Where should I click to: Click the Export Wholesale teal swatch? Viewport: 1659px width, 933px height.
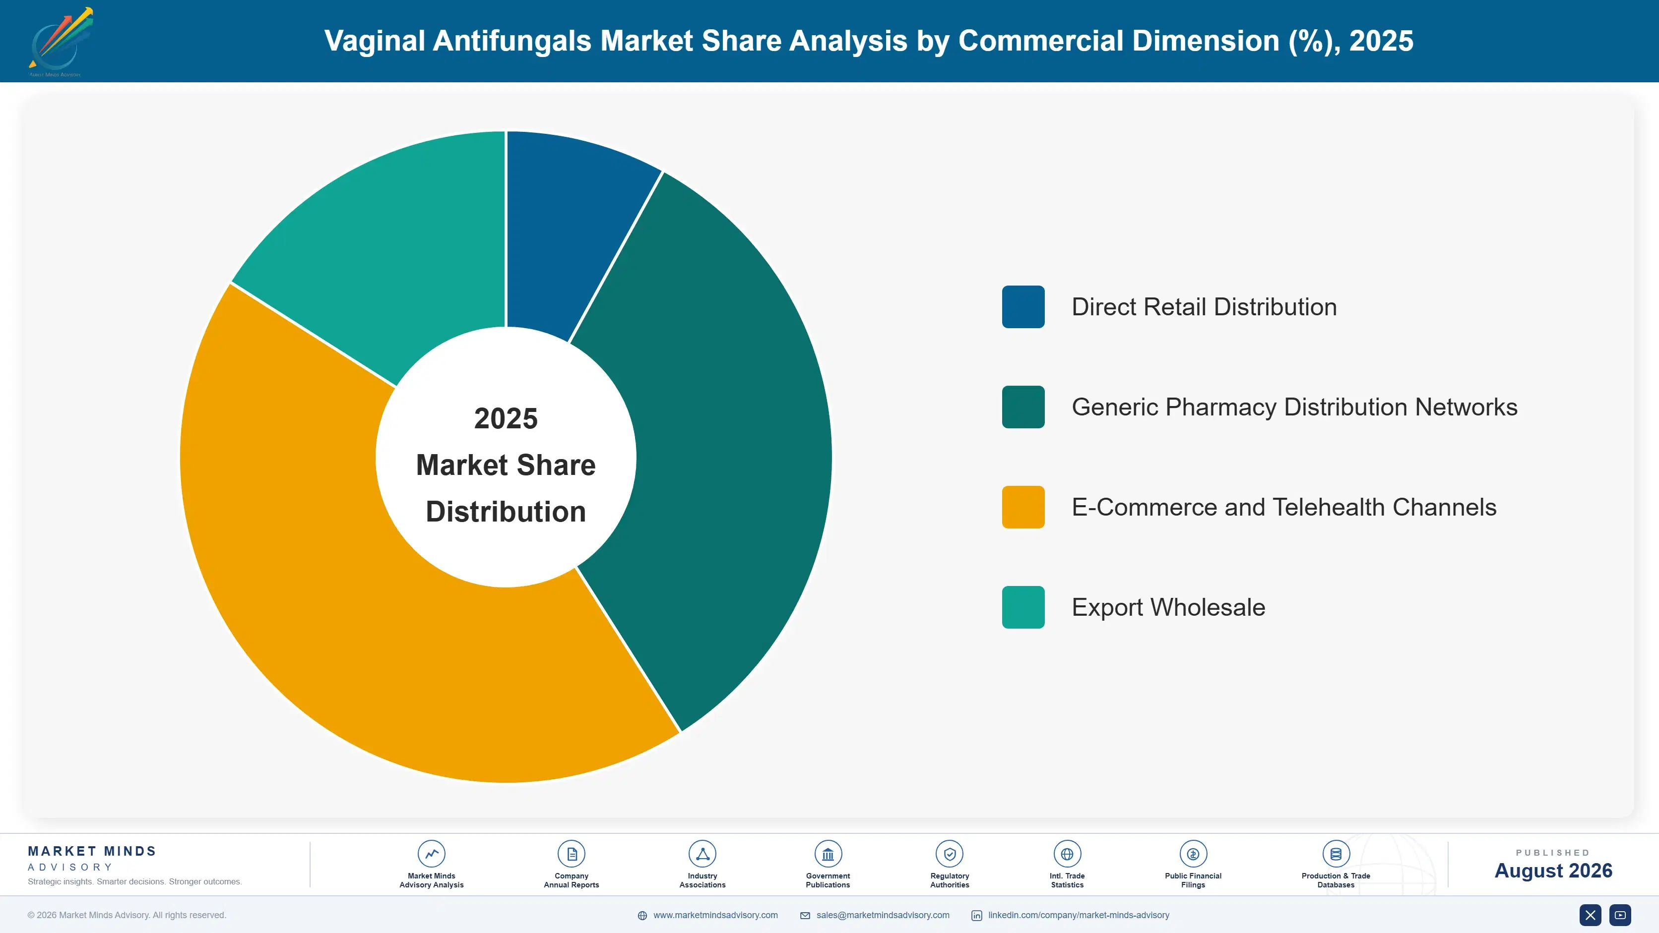[x=1022, y=607]
